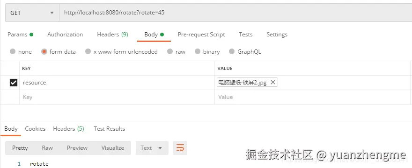Open the response Cookies tab
This screenshot has height=168, width=412.
coord(35,129)
